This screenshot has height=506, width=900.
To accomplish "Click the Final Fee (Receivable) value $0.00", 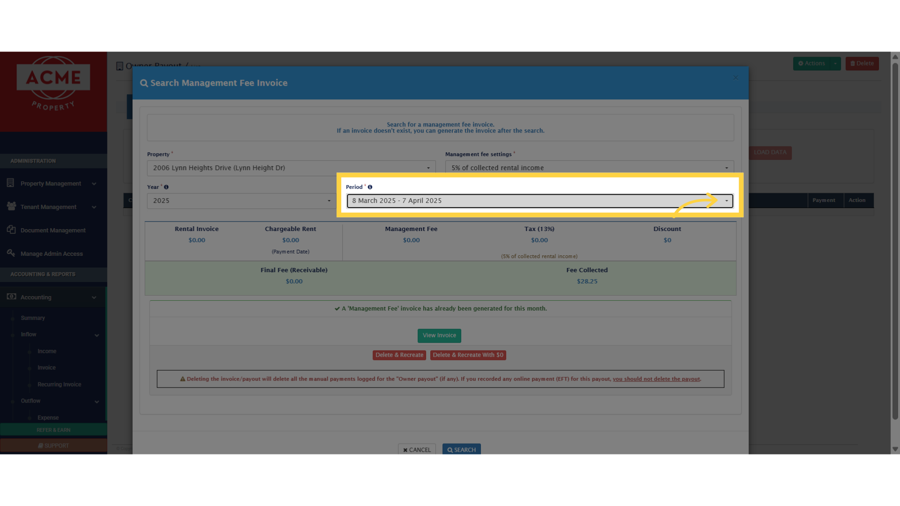I will point(294,282).
